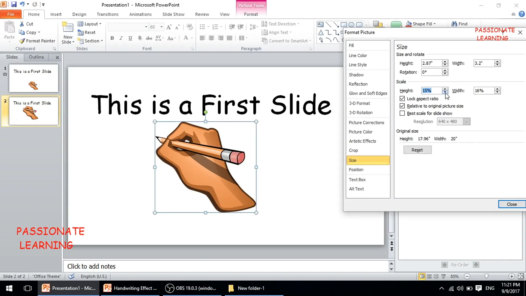
Task: Click the zoom slider handle
Action: point(487,276)
